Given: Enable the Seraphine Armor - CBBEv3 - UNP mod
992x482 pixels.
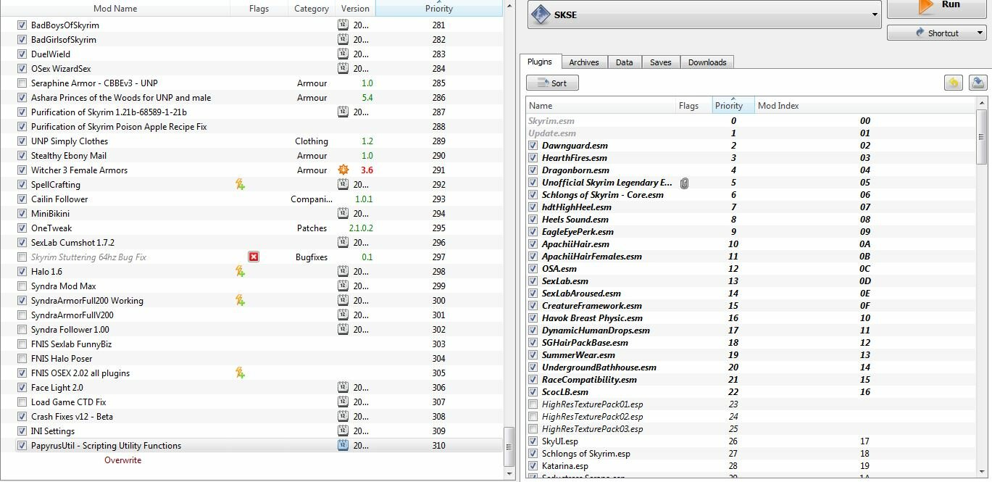Looking at the screenshot, I should point(22,83).
